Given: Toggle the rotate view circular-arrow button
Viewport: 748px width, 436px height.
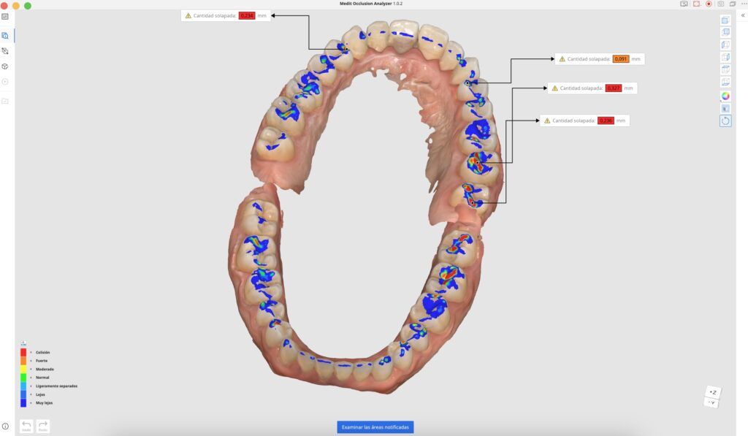Looking at the screenshot, I should (725, 121).
